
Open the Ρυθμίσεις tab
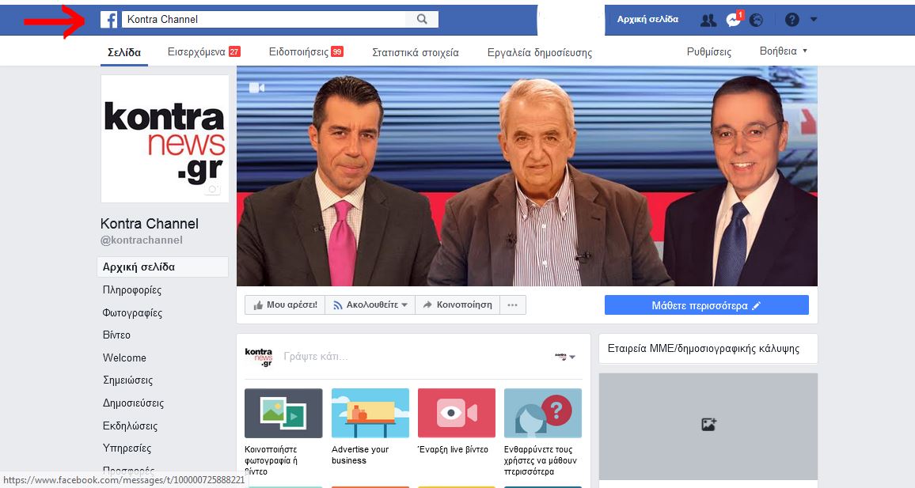709,52
